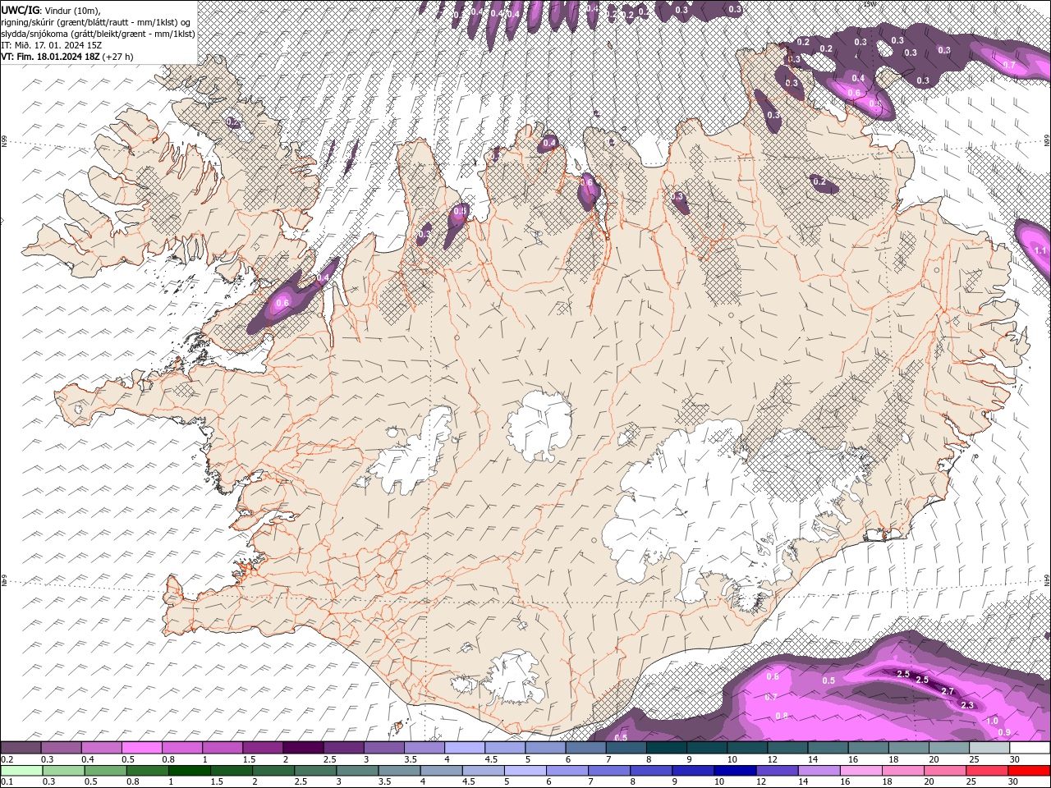
Task: Pick the palest green 0.1 rain-scale swatch
Action: point(21,771)
